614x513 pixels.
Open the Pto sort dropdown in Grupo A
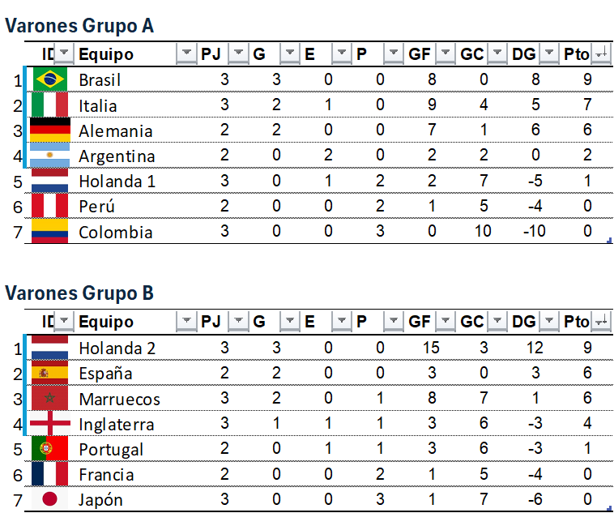pos(601,54)
